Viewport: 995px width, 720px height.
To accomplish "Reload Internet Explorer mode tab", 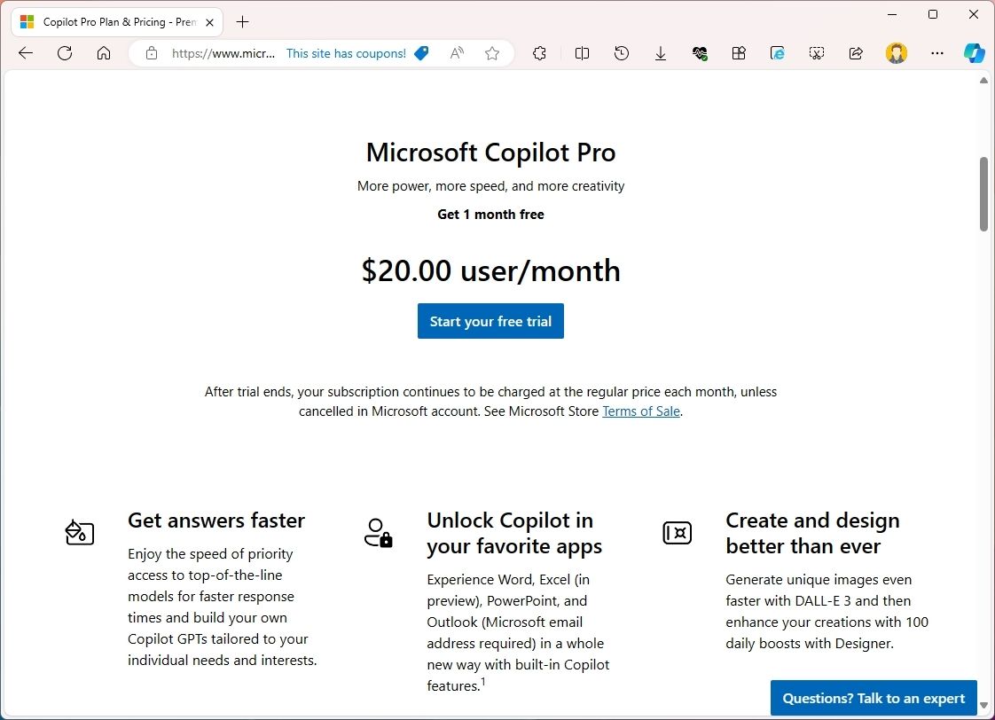I will tap(777, 53).
